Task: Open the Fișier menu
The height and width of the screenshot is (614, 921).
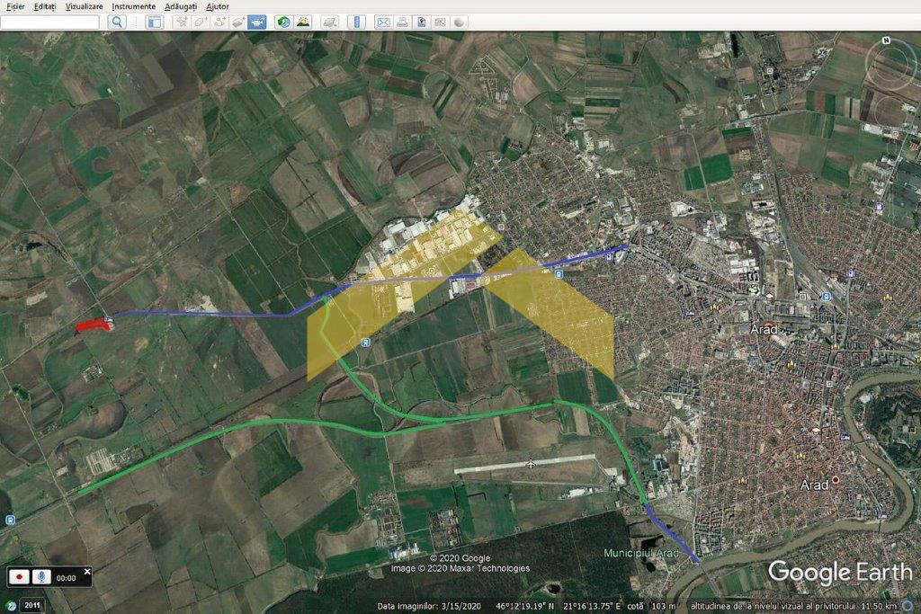Action: [15, 6]
